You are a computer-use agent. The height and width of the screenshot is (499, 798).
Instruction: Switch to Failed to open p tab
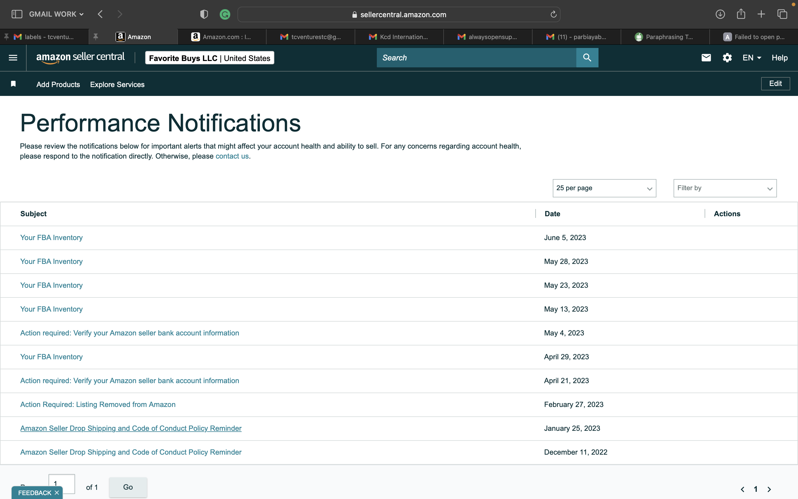pyautogui.click(x=754, y=37)
